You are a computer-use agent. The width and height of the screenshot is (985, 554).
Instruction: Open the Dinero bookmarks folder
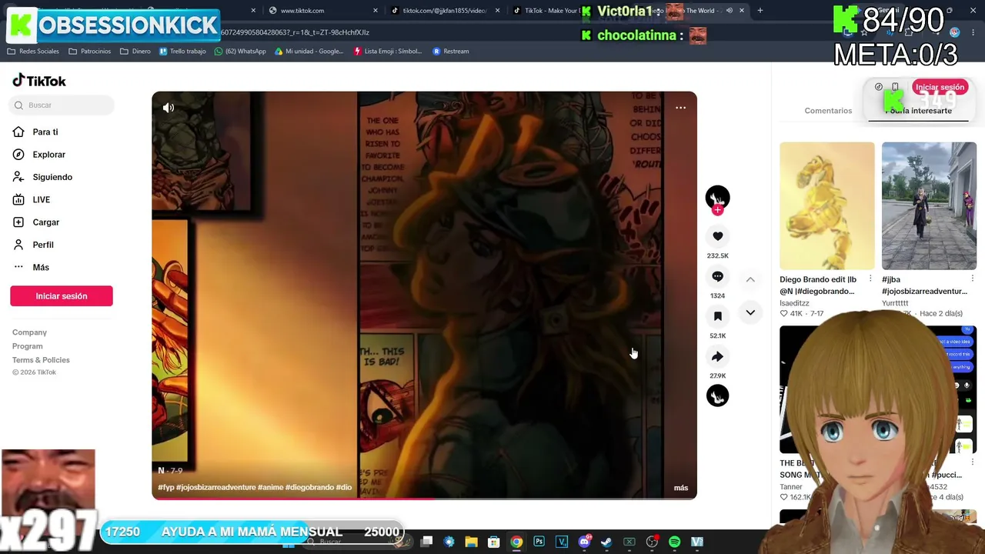[x=135, y=52]
